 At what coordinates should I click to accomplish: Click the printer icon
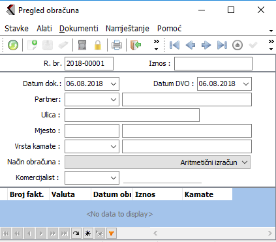point(117,45)
